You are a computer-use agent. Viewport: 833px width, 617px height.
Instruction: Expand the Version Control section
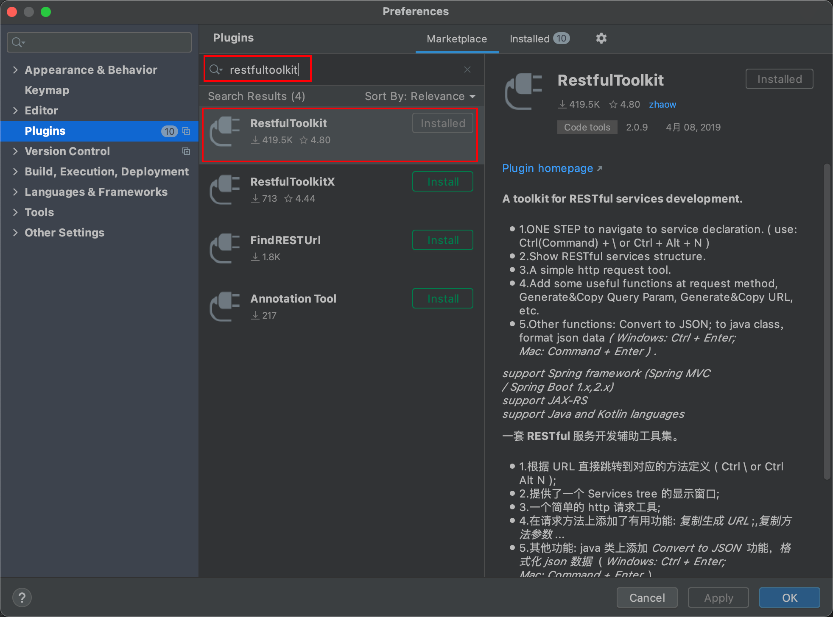pos(15,151)
